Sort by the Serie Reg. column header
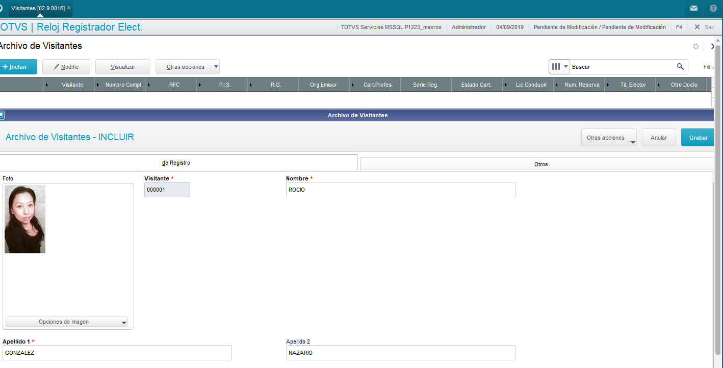Viewport: 723px width, 368px height. (x=426, y=85)
